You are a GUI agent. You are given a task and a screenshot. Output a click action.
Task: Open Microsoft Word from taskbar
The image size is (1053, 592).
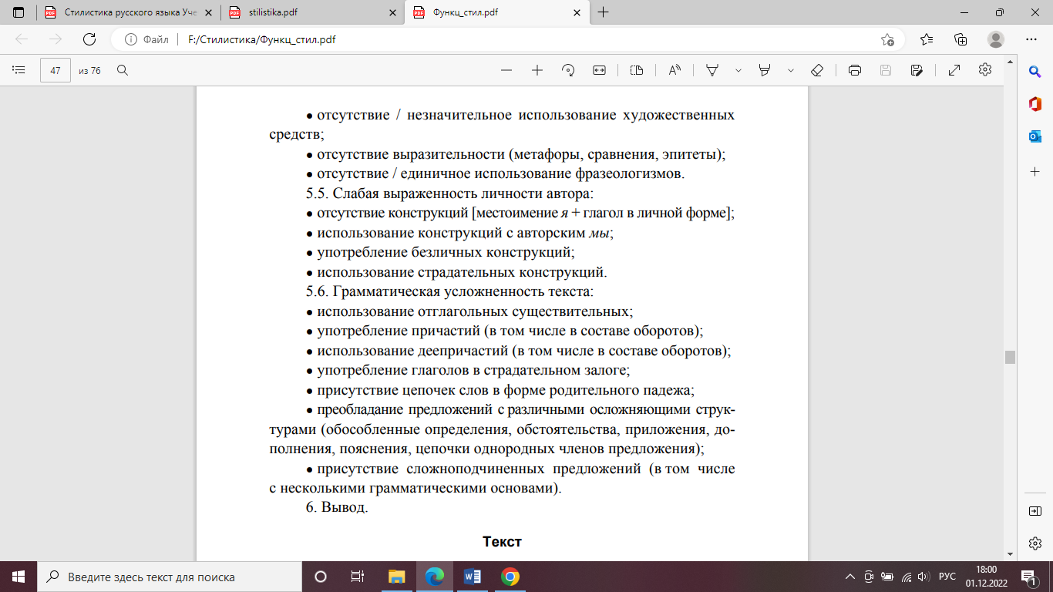point(473,577)
